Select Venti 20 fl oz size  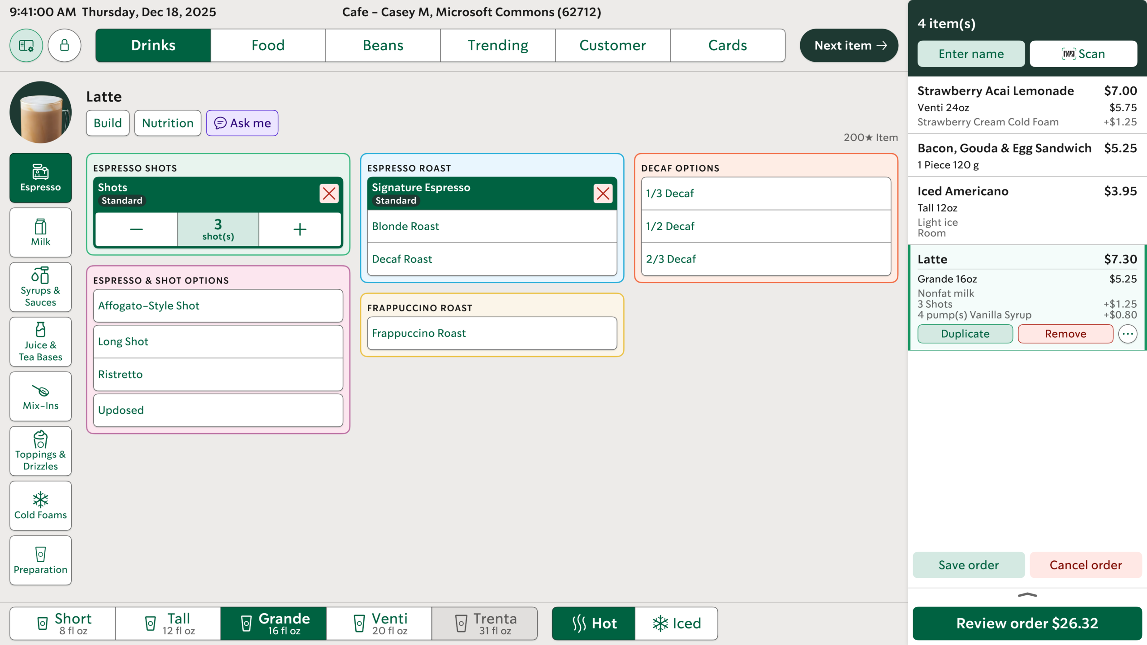click(379, 623)
